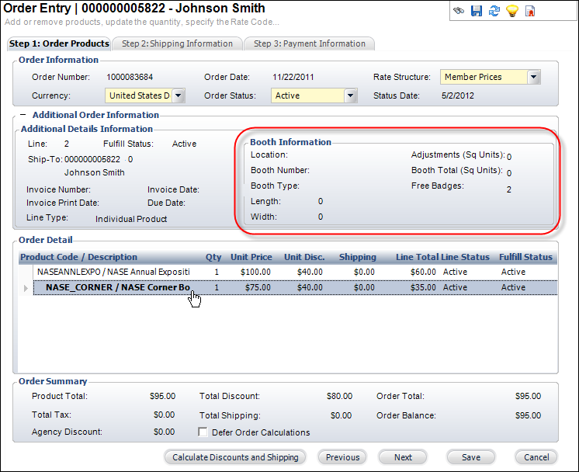Open the Order Status dropdown
Screen dimensions: 579x472
[350, 95]
